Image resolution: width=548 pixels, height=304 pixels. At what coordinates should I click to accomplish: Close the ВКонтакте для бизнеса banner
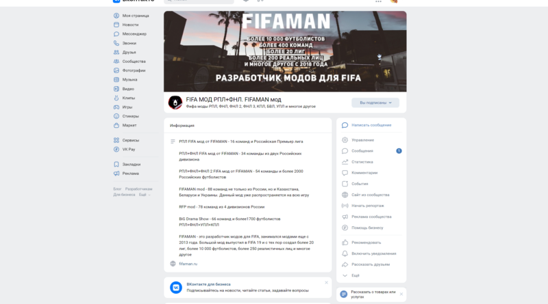point(327,283)
